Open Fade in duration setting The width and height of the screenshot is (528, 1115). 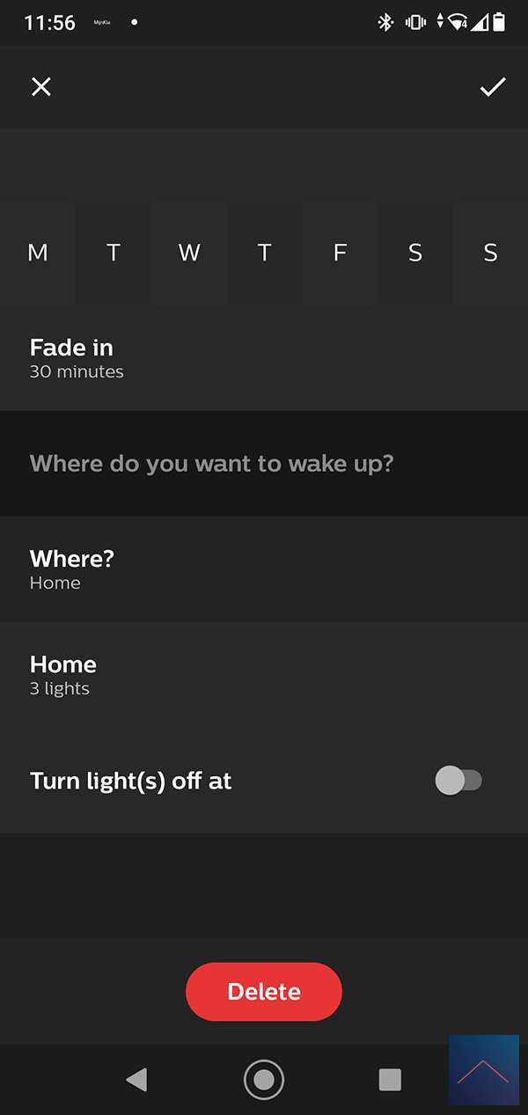[x=264, y=358]
